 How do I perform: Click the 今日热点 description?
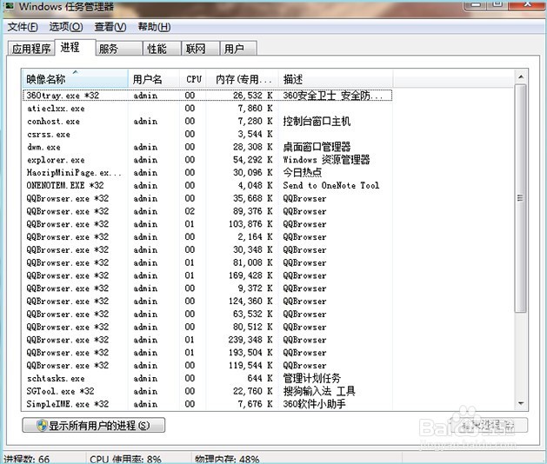click(x=302, y=173)
